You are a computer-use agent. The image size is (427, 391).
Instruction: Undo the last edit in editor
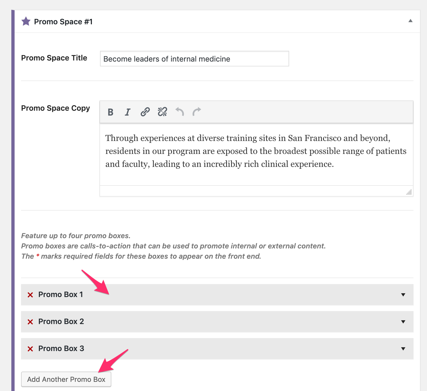coord(180,112)
